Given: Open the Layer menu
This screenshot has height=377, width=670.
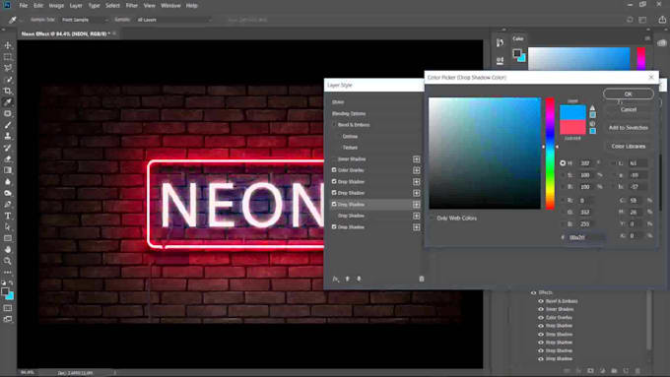Looking at the screenshot, I should (76, 6).
